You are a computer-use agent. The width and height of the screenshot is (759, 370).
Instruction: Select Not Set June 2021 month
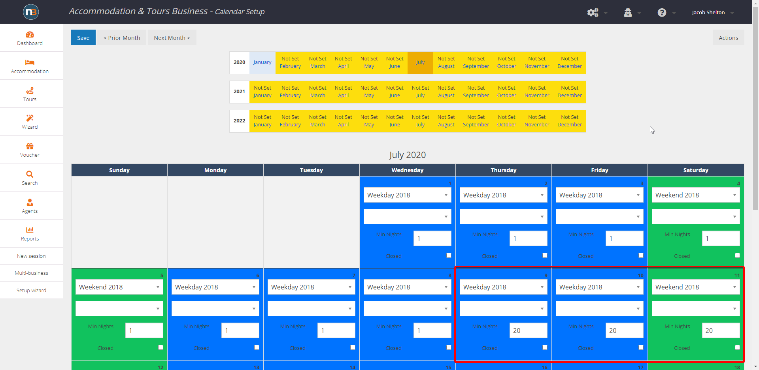point(395,92)
